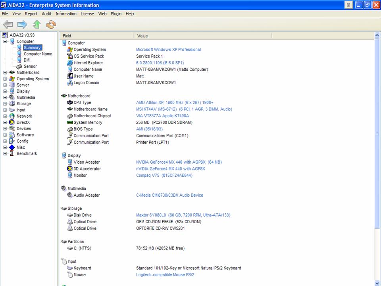Open the Plugin menu
The image size is (381, 286).
pyautogui.click(x=116, y=14)
